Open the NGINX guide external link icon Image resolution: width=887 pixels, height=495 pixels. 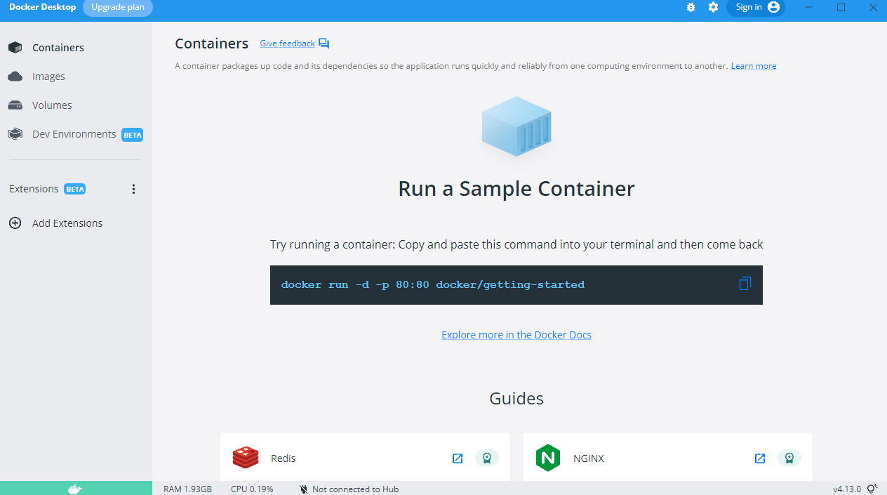(760, 458)
